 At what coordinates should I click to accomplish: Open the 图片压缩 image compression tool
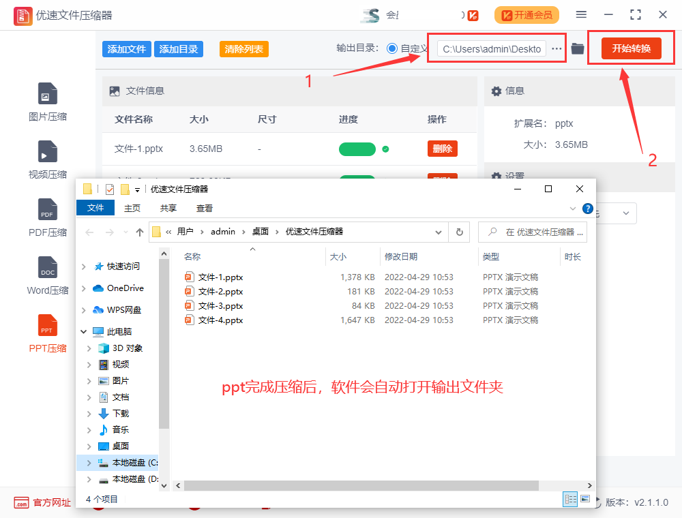click(x=48, y=102)
